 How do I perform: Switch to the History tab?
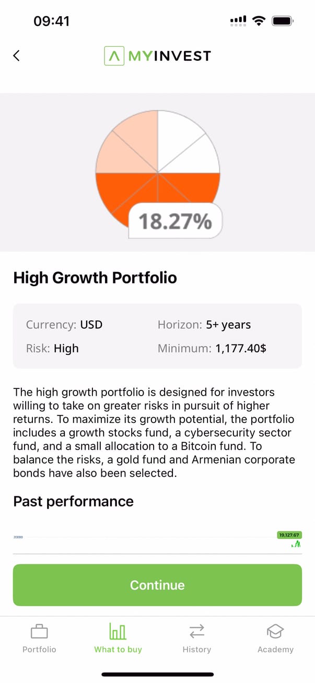point(197,650)
